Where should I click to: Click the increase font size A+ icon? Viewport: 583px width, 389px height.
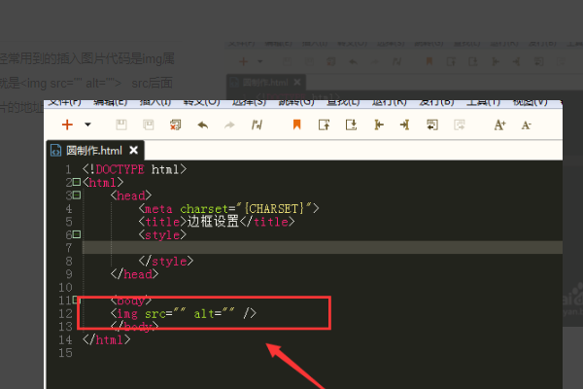point(499,124)
